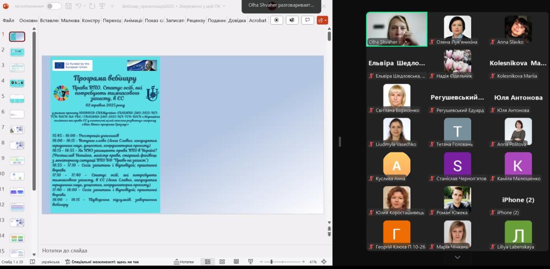The width and height of the screenshot is (550, 269).
Task: Select Anna Slavko participant tile
Action: (x=518, y=29)
